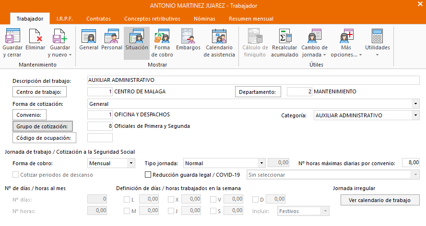Switch to the Nóminas tab

(204, 19)
